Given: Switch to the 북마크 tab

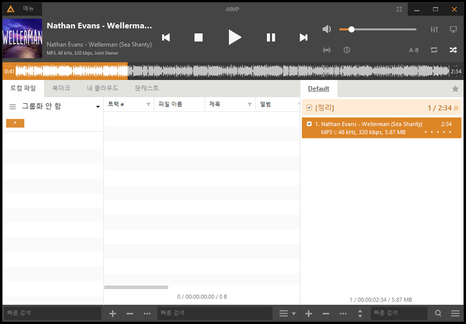Looking at the screenshot, I should click(x=61, y=88).
